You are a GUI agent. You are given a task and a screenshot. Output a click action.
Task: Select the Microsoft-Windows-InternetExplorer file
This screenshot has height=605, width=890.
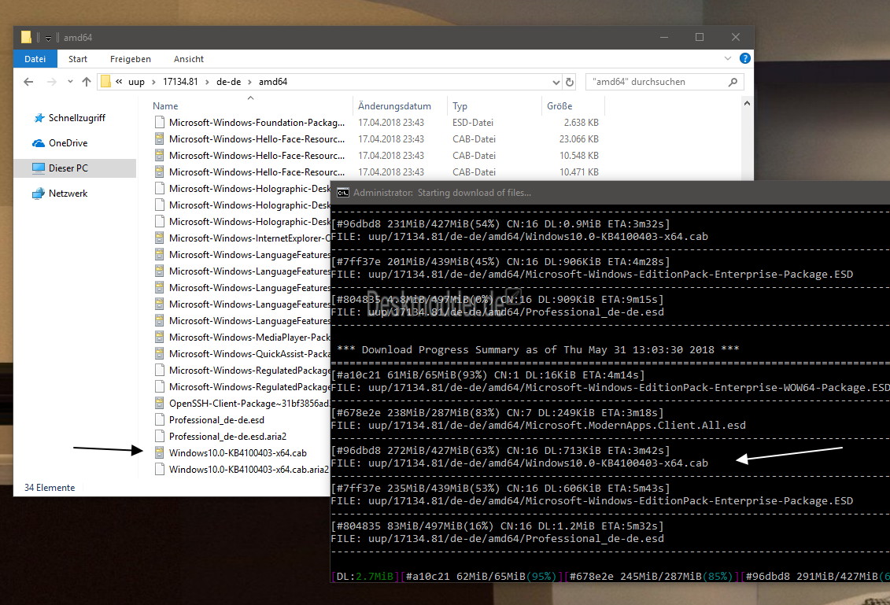(x=249, y=238)
